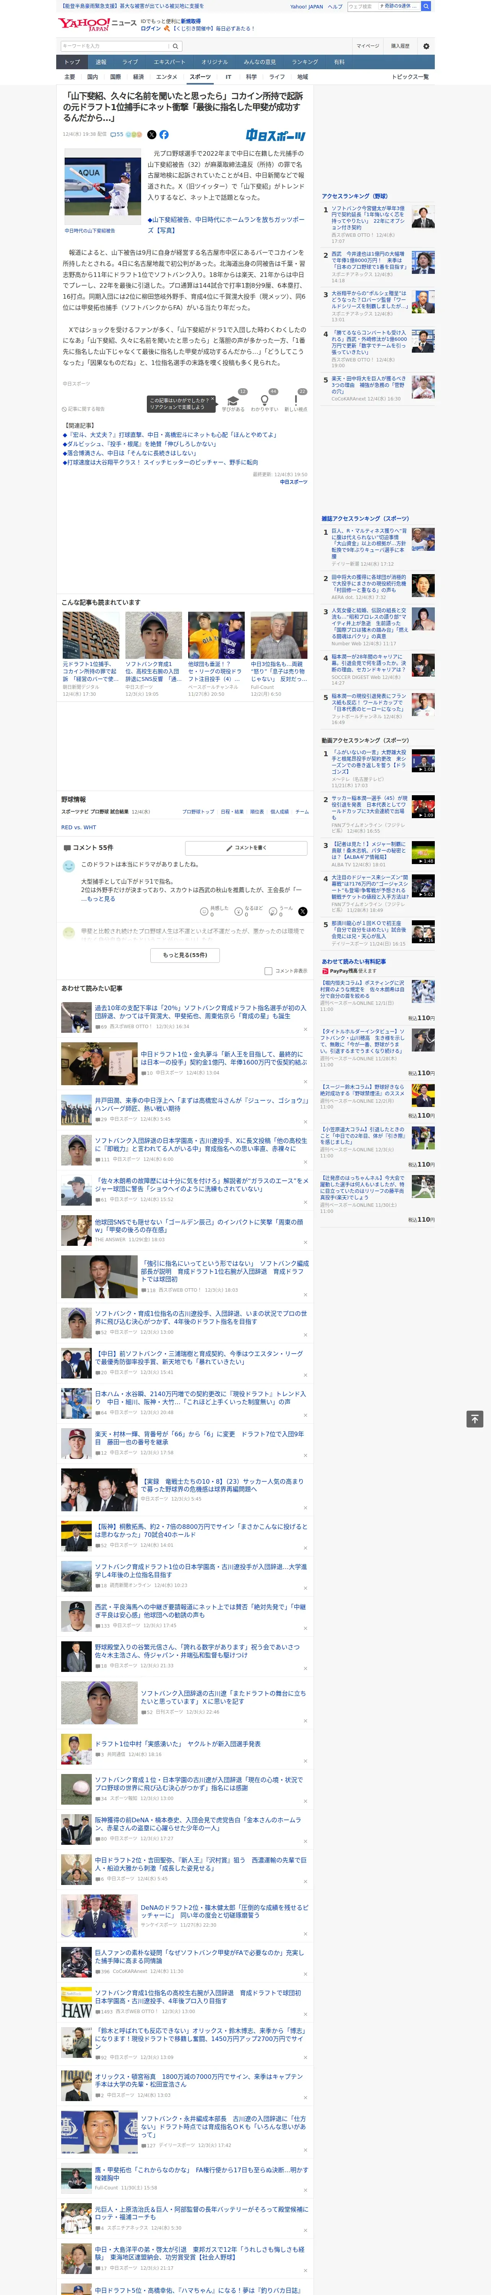Viewport: 491px width, 2295px height.
Task: Open the エキスパート tab
Action: tap(169, 62)
